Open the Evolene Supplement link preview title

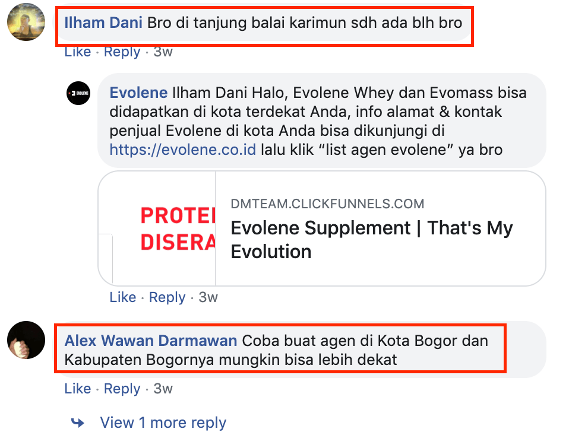click(x=372, y=240)
